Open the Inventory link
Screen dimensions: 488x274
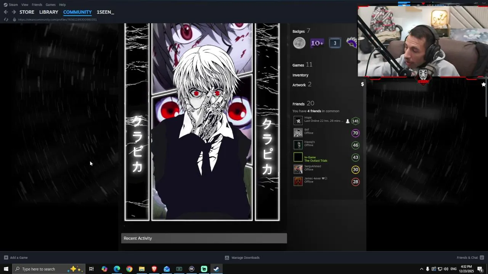300,75
